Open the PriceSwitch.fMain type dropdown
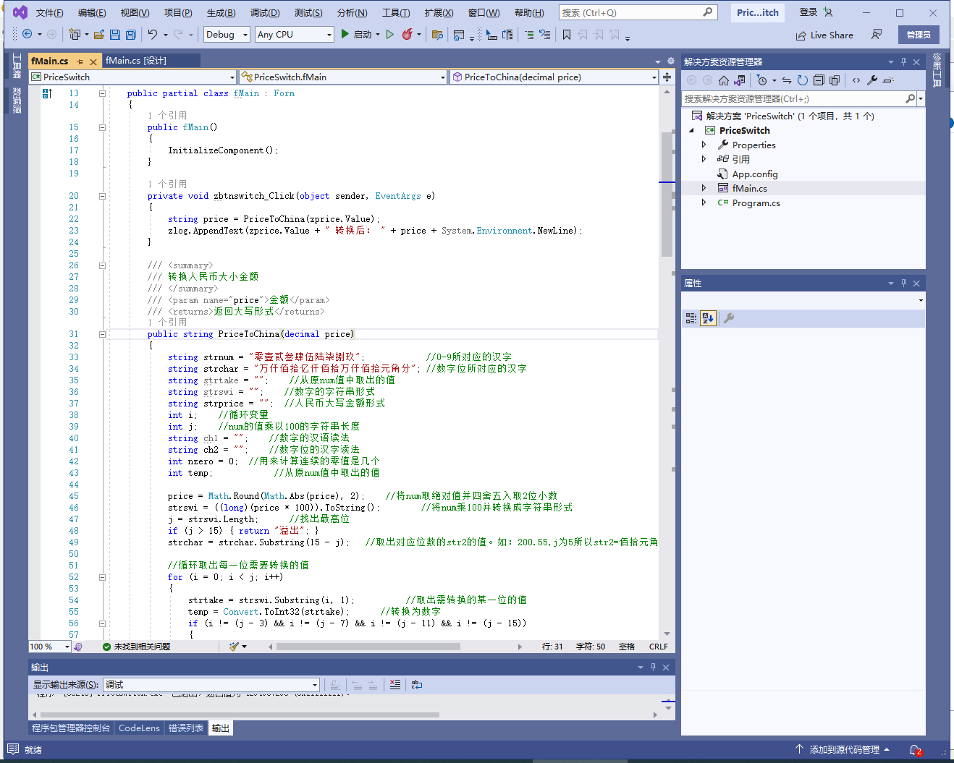 (343, 77)
